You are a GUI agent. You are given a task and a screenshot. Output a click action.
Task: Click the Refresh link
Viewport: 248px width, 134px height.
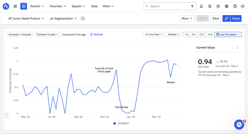(96, 35)
